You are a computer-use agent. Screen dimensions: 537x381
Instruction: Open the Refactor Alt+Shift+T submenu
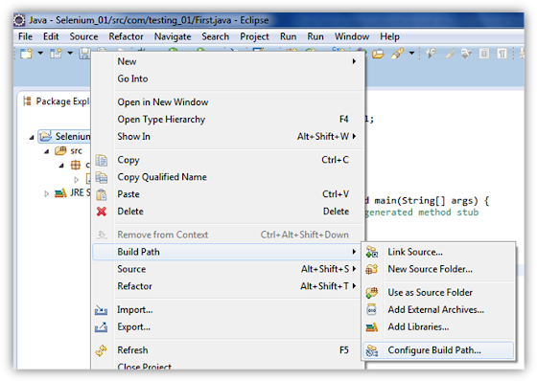[x=228, y=286]
